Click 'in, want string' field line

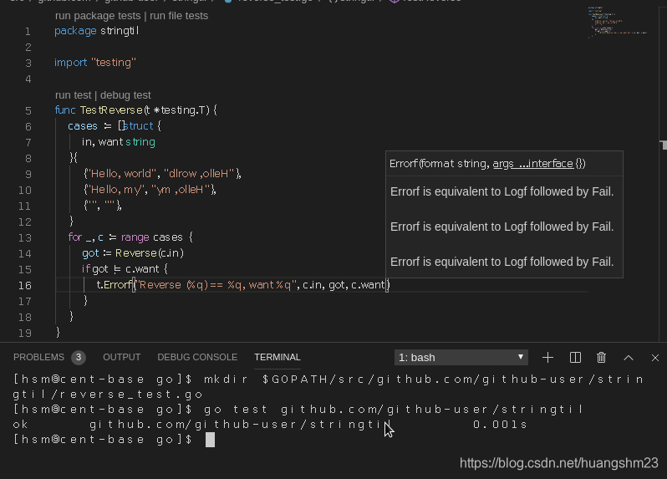(x=118, y=142)
